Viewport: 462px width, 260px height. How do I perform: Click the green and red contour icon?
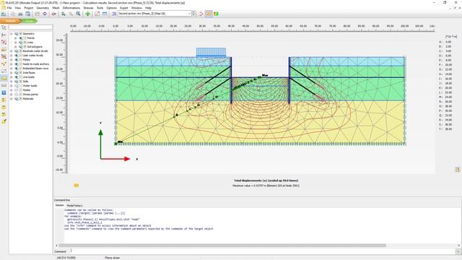(217, 14)
